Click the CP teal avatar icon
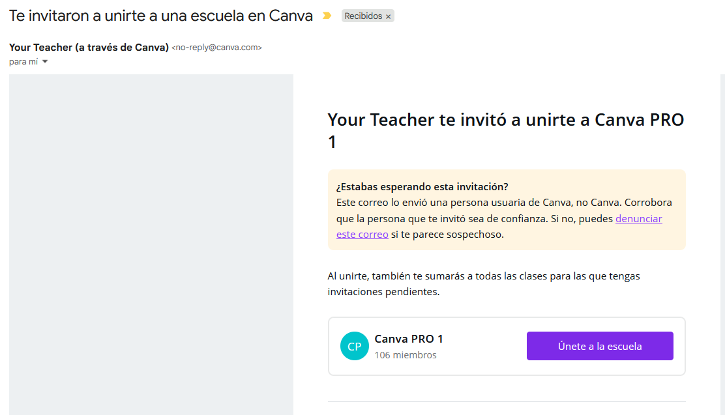 pyautogui.click(x=354, y=346)
